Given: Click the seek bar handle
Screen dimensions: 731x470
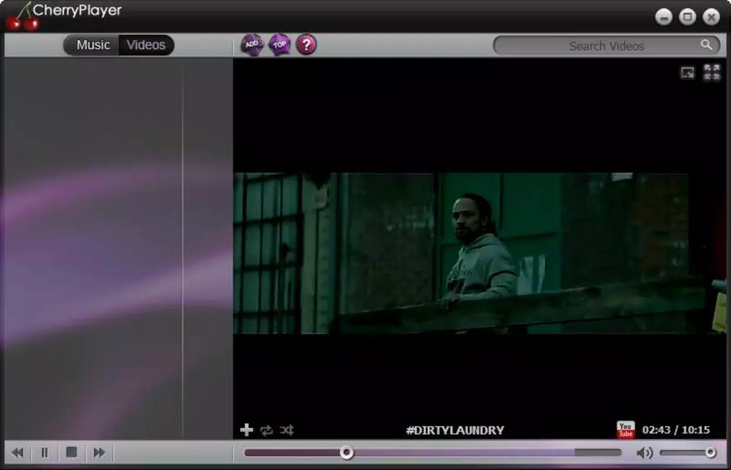Looking at the screenshot, I should pos(347,452).
